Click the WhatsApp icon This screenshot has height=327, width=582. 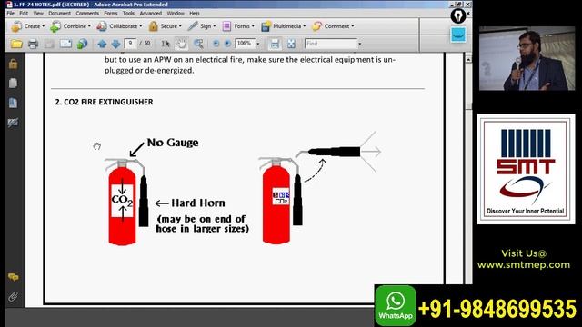point(396,305)
